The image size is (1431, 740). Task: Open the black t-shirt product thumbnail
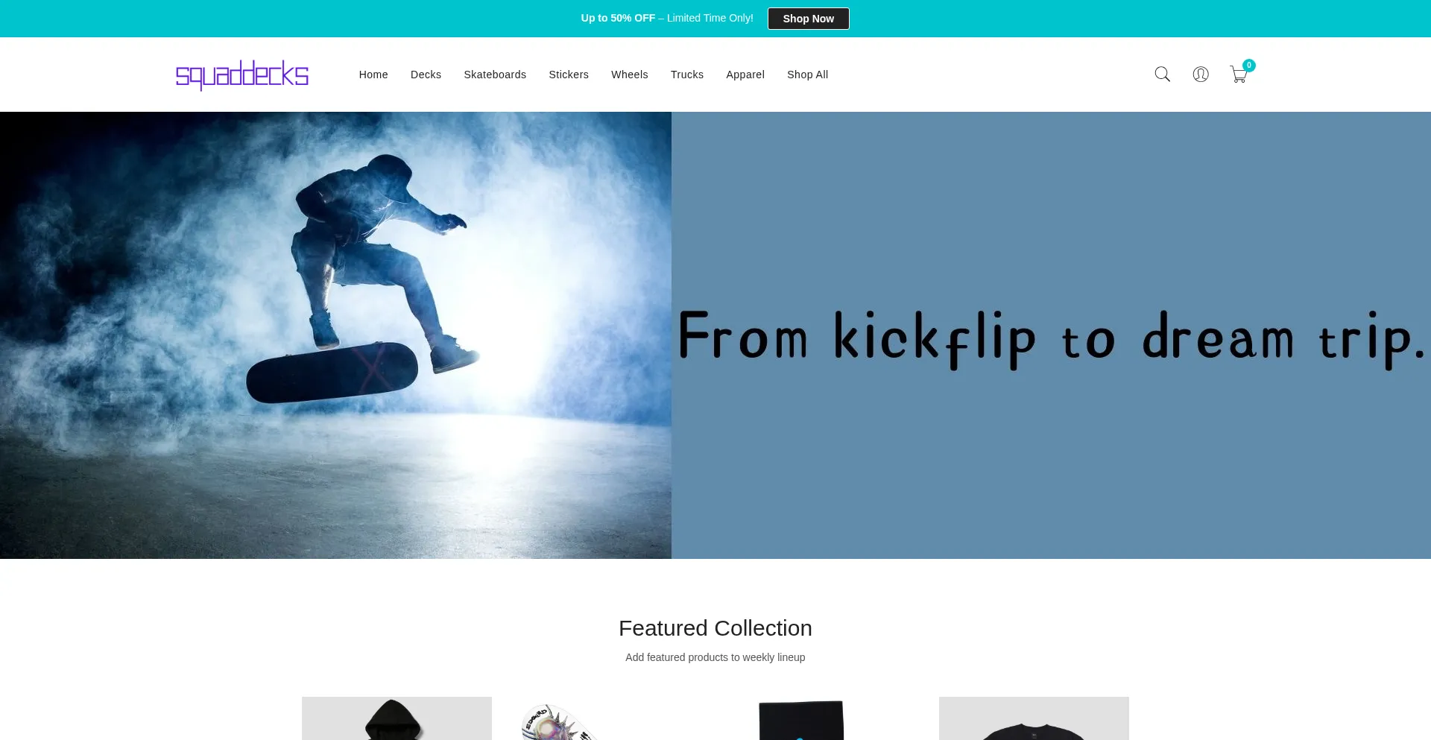[1034, 718]
